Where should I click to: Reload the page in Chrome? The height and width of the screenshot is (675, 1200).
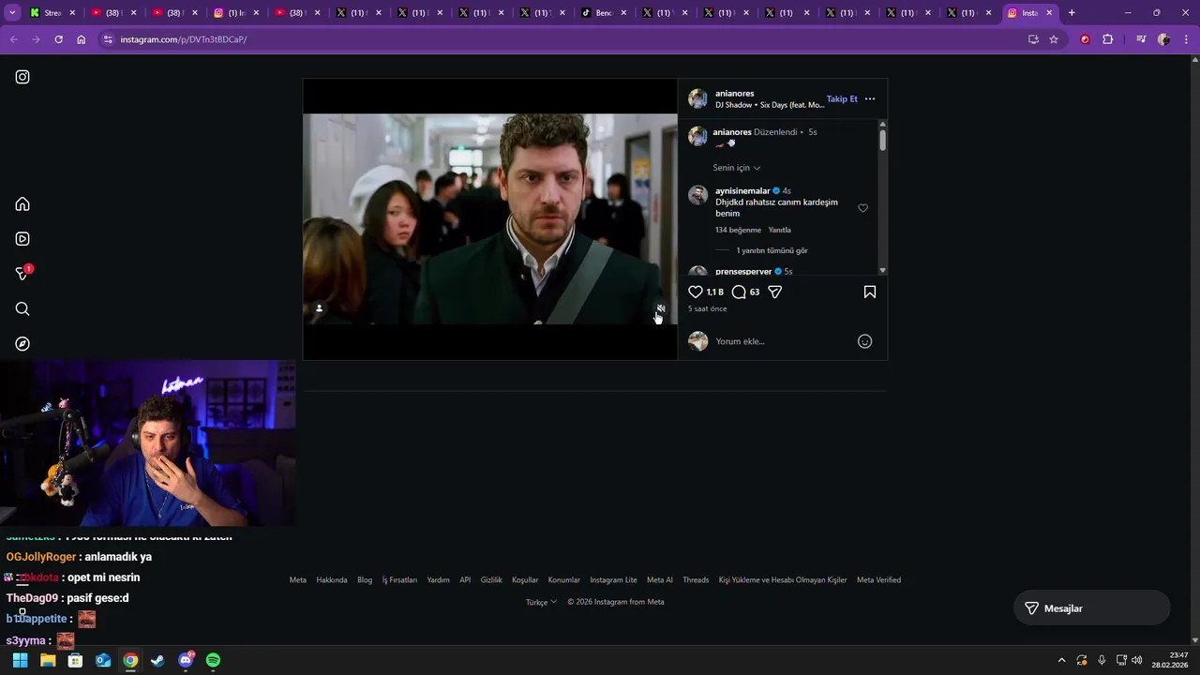[x=58, y=39]
